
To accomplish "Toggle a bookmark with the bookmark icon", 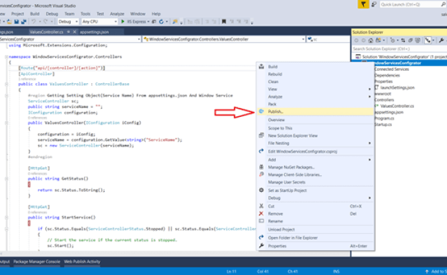I will click(223, 22).
